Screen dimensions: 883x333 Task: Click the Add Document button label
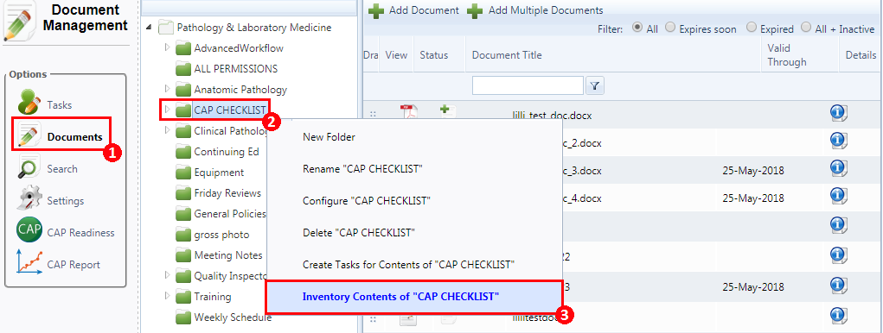pyautogui.click(x=424, y=10)
